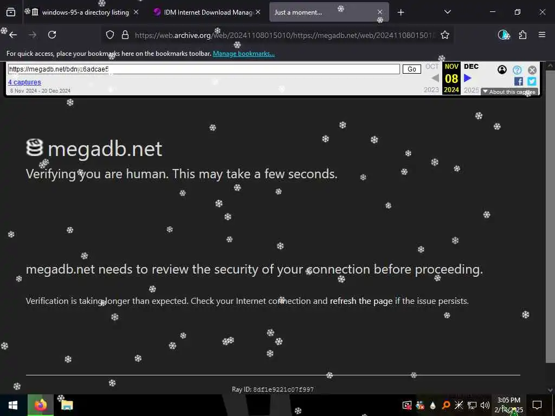
Task: Open the orange magnifier tray icon
Action: click(x=446, y=405)
